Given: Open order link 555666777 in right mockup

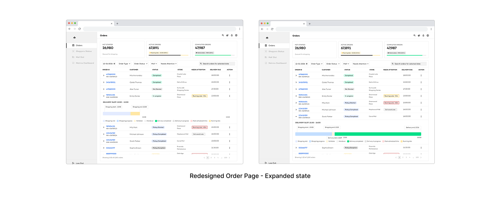Looking at the screenshot, I should tap(303, 147).
